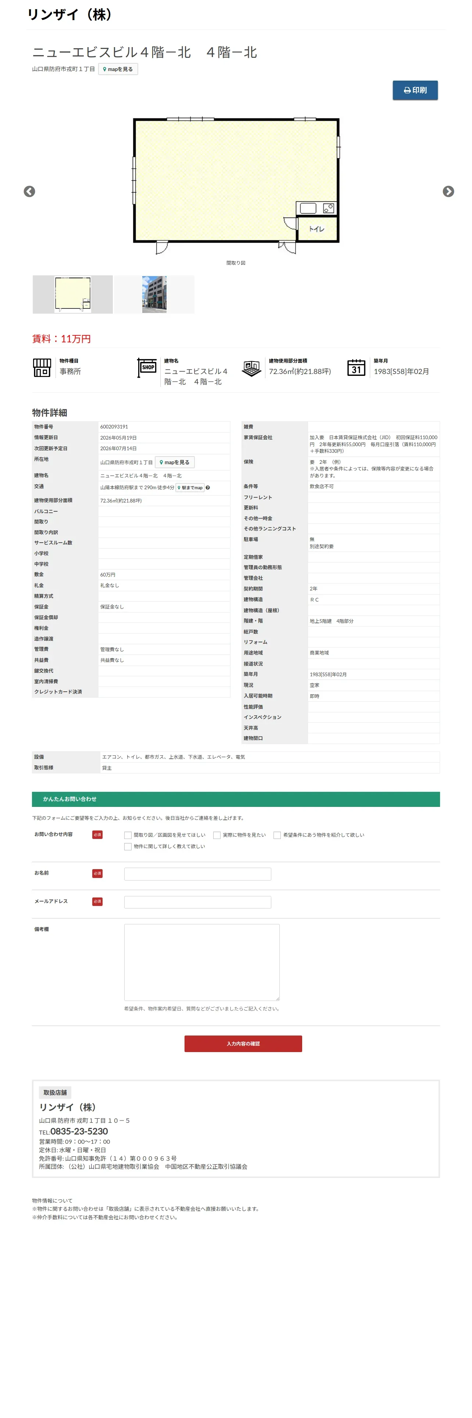The width and height of the screenshot is (472, 1418).
Task: Open mapを見る in the 所在地 row
Action: pos(175,462)
